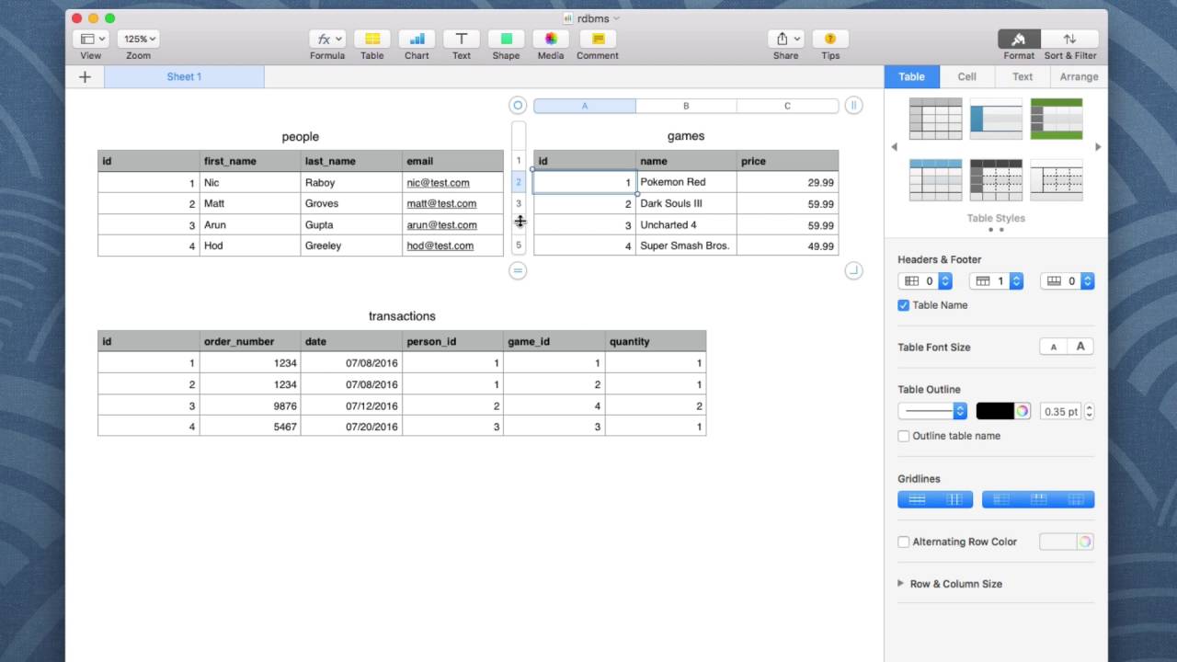
Task: Toggle footer row gridlines button
Action: pos(1076,499)
